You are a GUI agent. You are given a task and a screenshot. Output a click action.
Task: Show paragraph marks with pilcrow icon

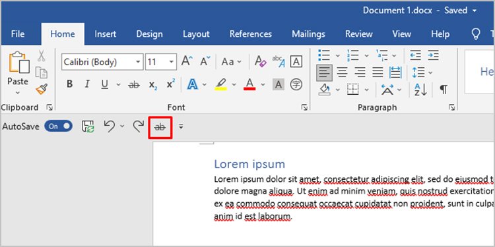pyautogui.click(x=444, y=90)
